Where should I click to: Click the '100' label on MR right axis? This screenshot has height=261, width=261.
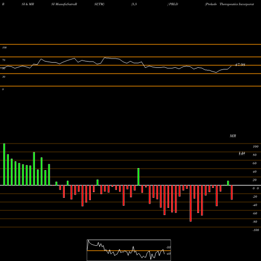[x=255, y=147]
